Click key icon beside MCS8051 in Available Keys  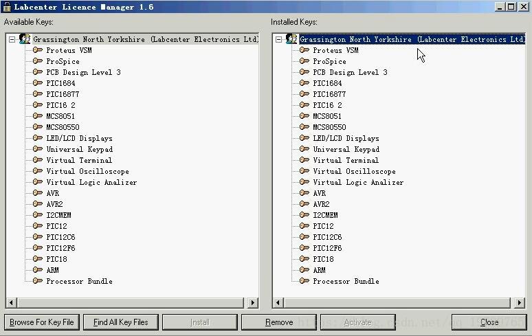pos(38,116)
